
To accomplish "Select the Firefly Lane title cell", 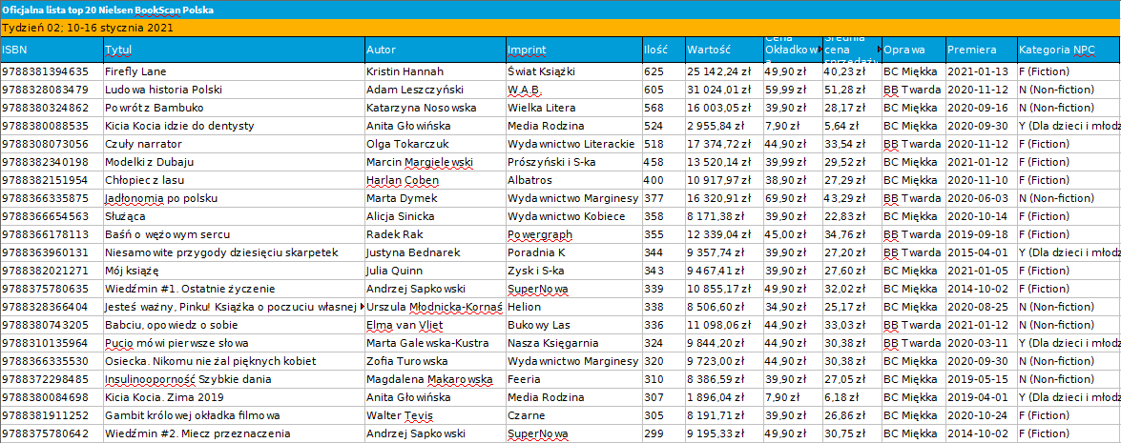I will [x=234, y=72].
